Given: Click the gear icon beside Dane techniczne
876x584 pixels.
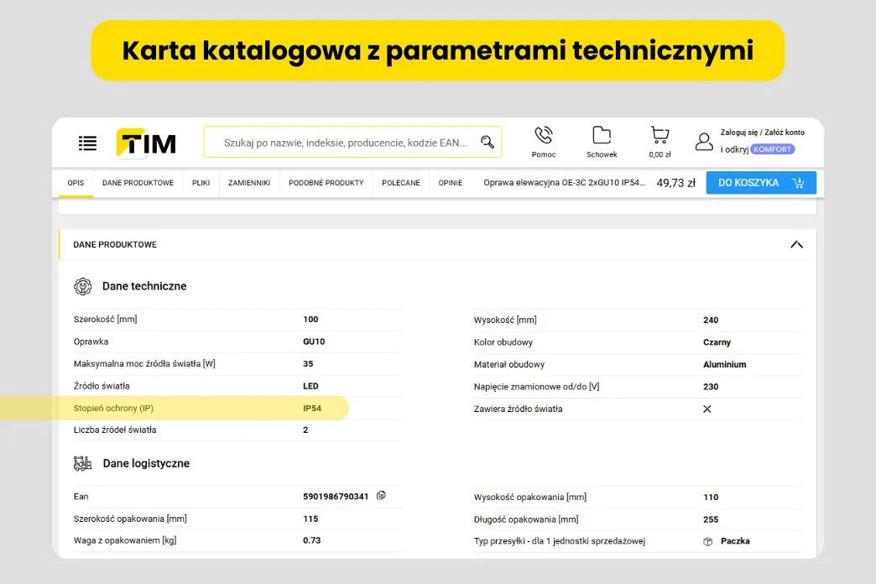Looking at the screenshot, I should point(83,285).
